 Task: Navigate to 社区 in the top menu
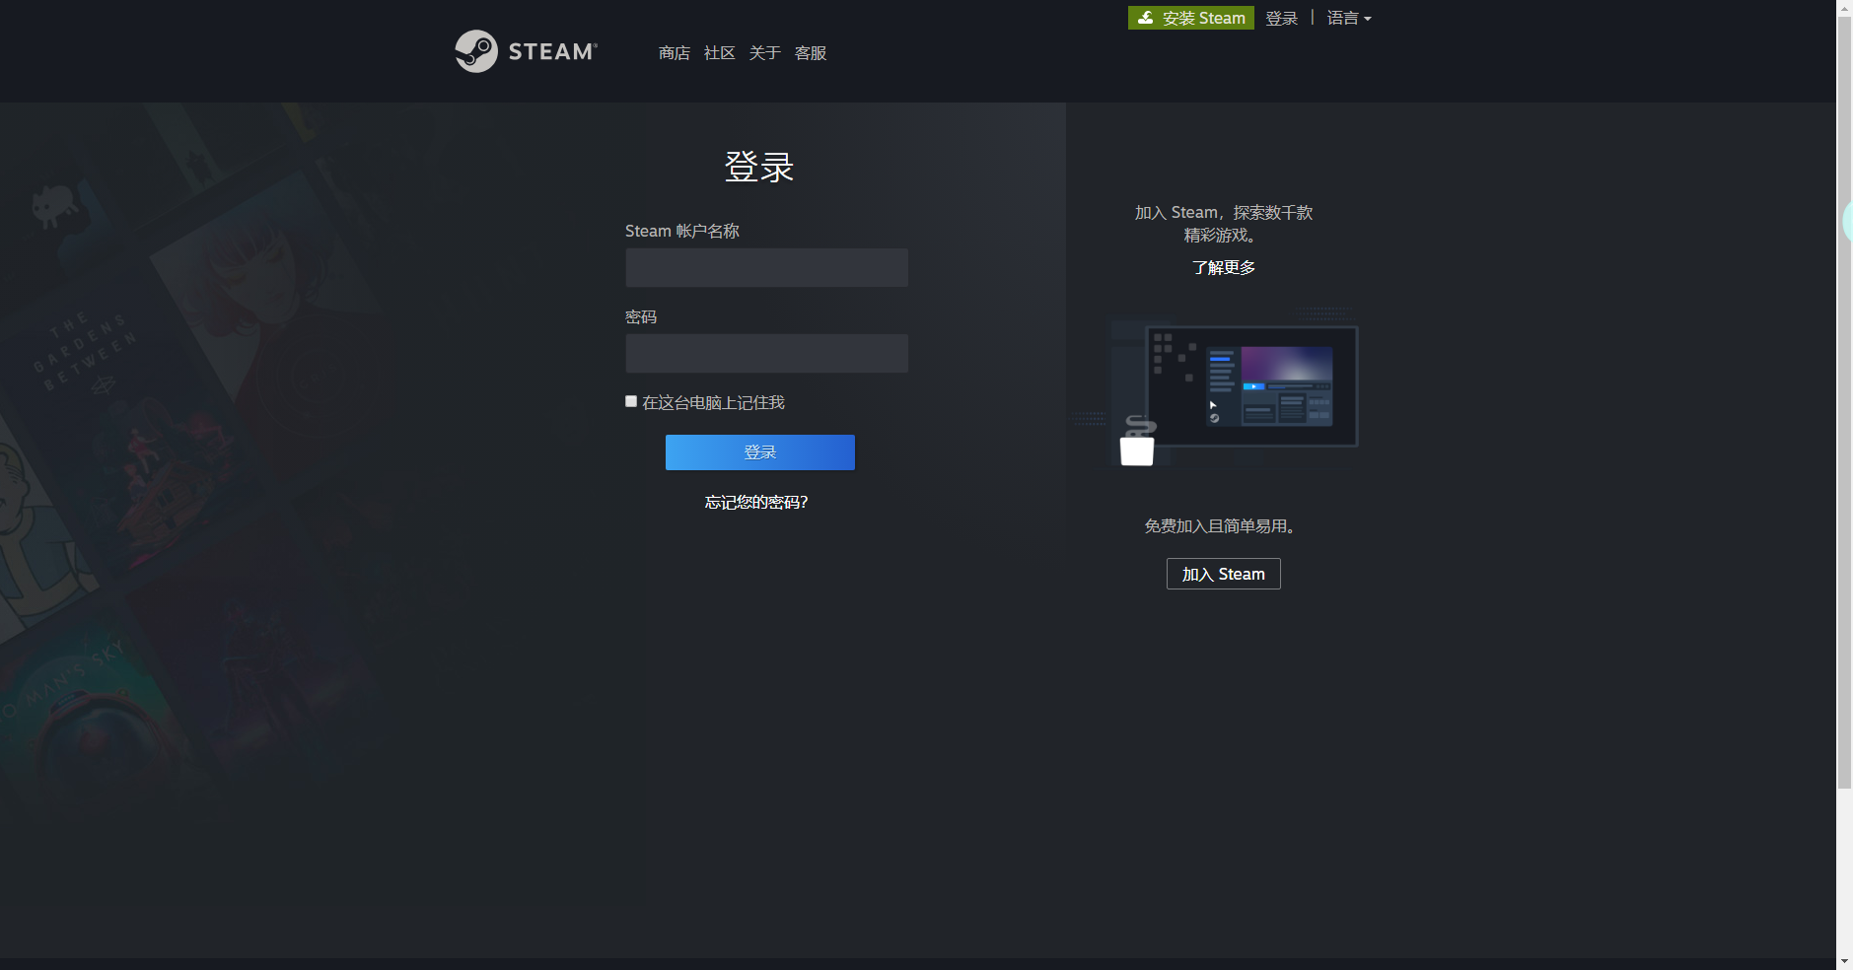click(x=718, y=52)
